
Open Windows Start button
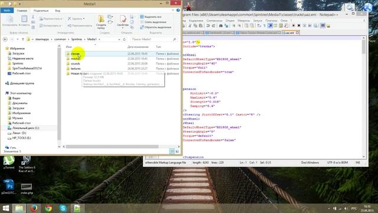click(5, 208)
